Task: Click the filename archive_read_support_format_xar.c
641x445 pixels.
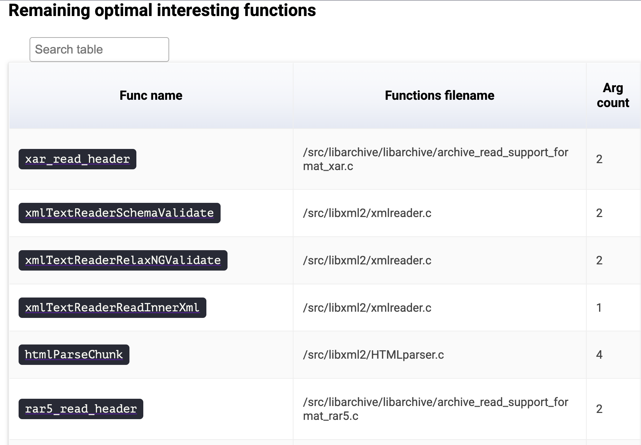Action: 436,159
